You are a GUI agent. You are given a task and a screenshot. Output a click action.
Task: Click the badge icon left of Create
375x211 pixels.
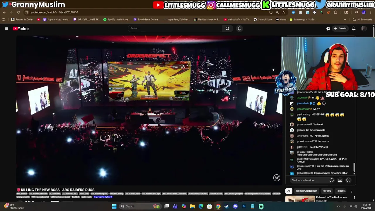click(328, 28)
